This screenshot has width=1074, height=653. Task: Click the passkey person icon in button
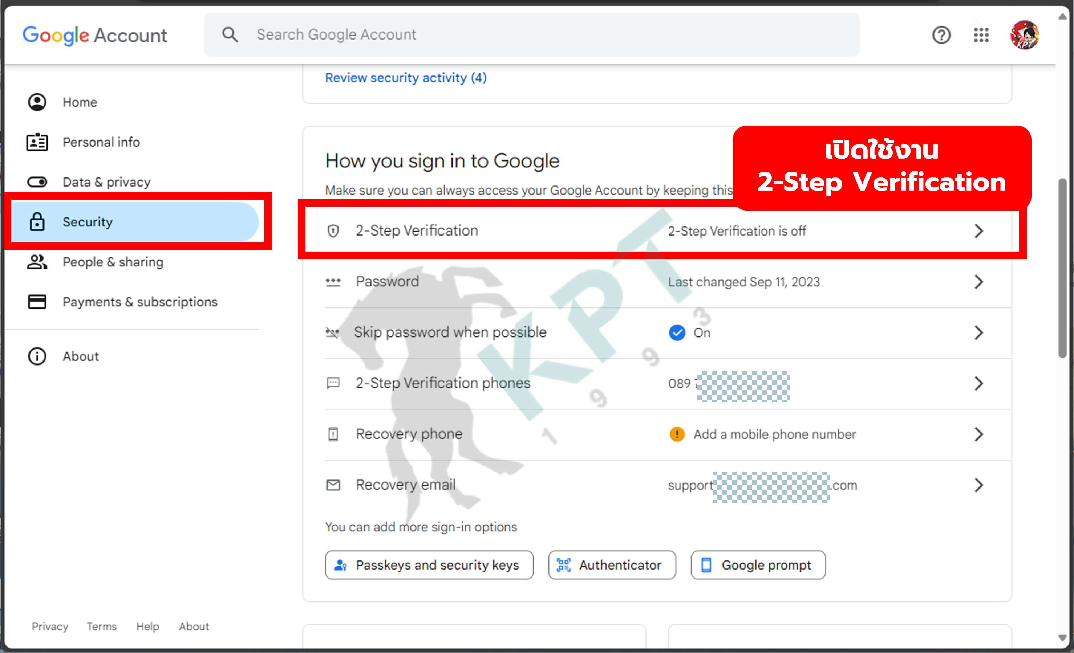(x=340, y=565)
